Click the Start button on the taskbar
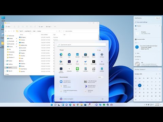 [52, 105]
